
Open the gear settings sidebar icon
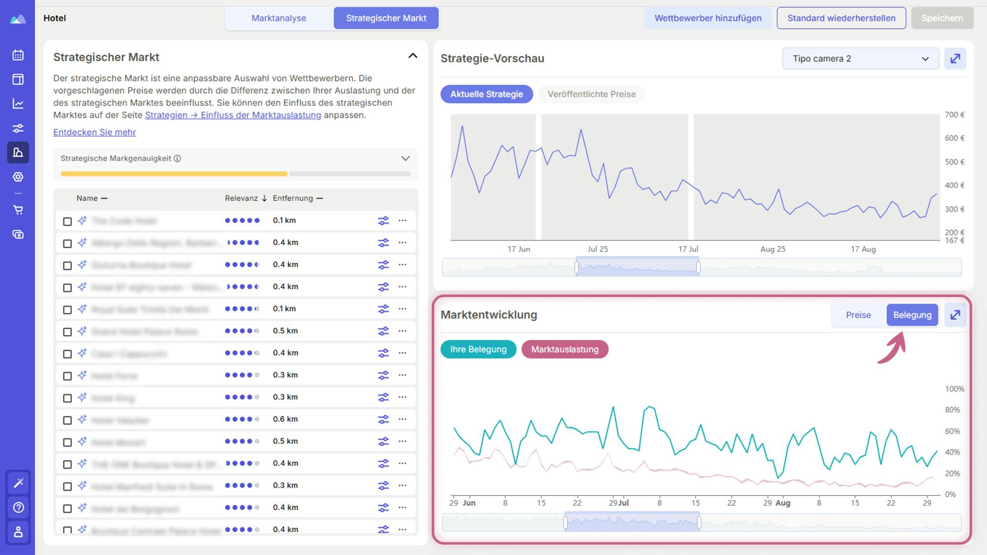[18, 177]
